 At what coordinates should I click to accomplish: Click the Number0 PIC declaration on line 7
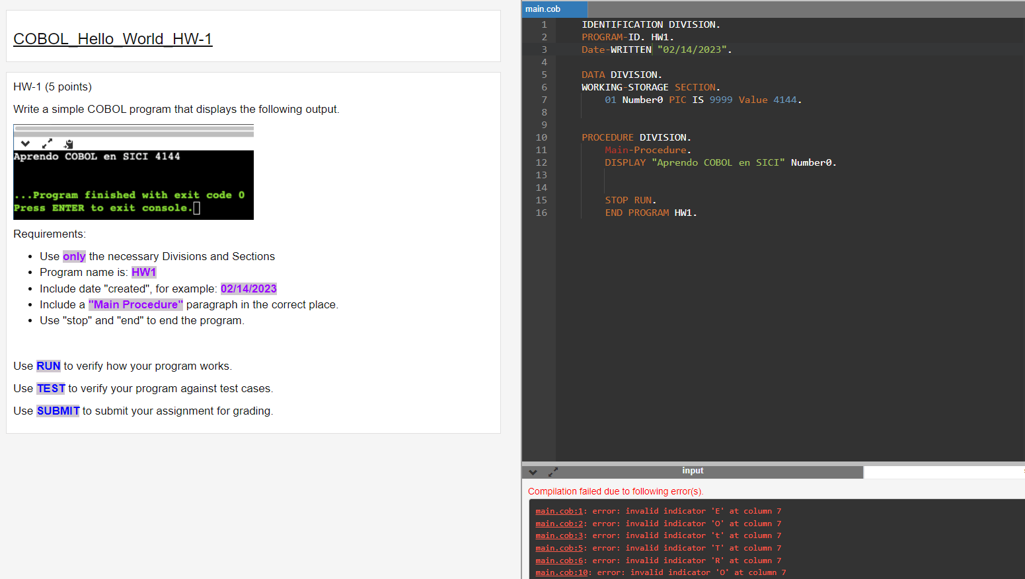pos(702,100)
